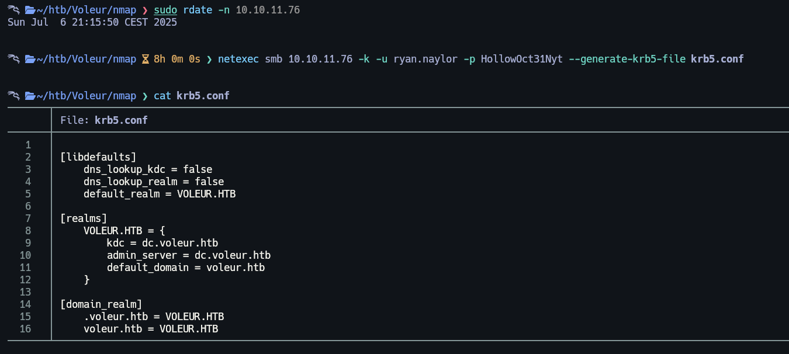Click the password "HollowOct31Nyt"
789x354 pixels.
[522, 59]
